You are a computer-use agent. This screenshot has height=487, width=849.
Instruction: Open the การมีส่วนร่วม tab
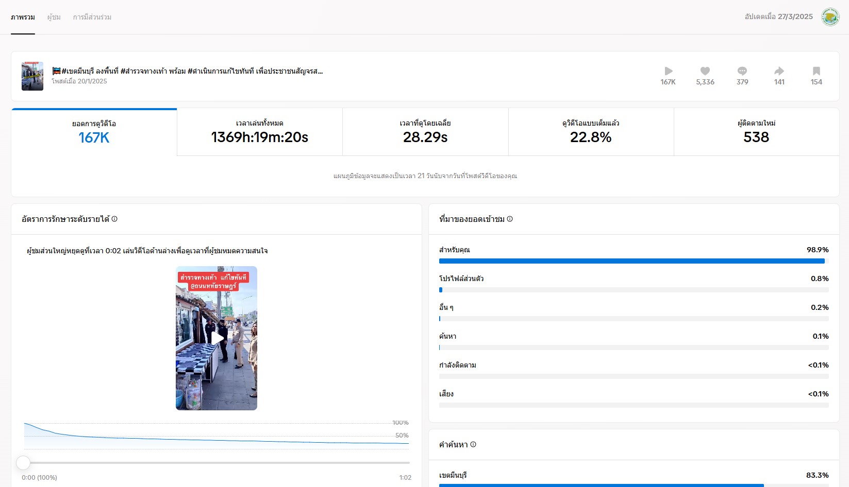click(92, 17)
